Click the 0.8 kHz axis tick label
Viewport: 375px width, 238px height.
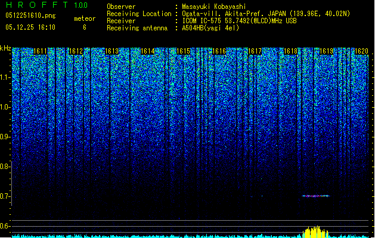click(x=5, y=167)
